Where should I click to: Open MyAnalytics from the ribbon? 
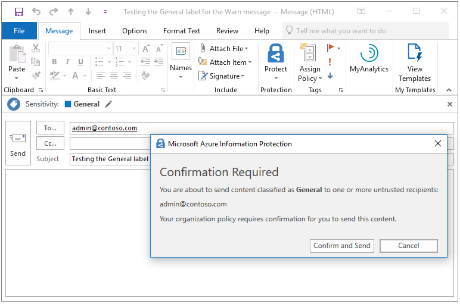(369, 58)
